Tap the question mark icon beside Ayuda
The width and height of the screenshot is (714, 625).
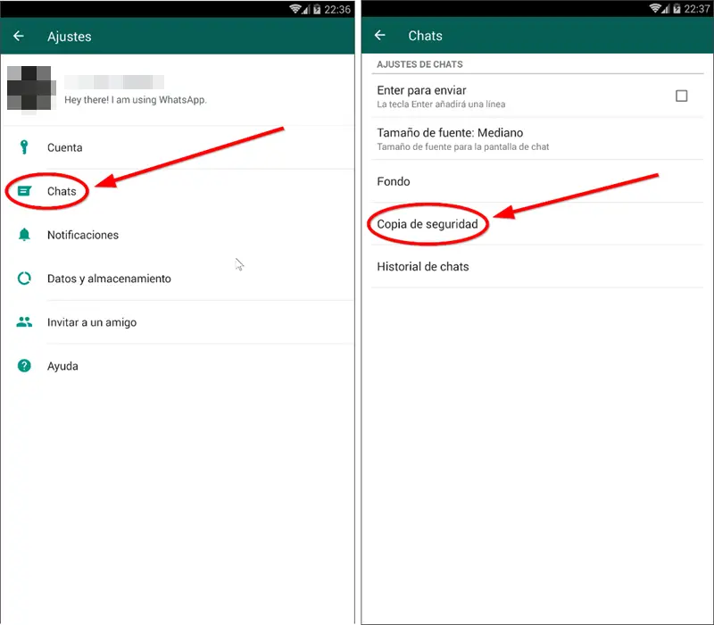[x=24, y=366]
